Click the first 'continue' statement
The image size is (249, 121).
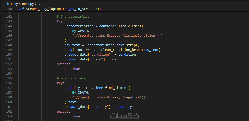click(x=72, y=69)
